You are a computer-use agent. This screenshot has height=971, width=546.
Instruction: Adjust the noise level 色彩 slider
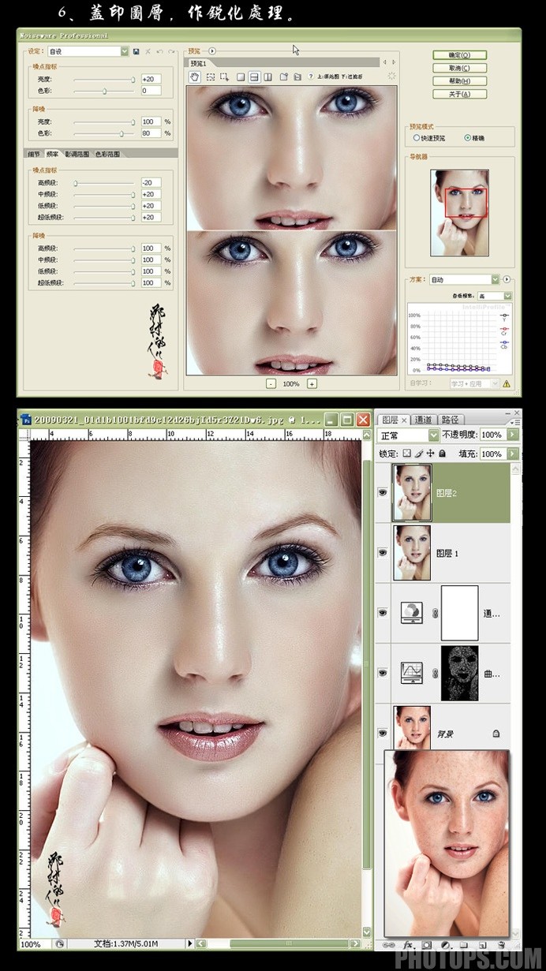(x=104, y=91)
